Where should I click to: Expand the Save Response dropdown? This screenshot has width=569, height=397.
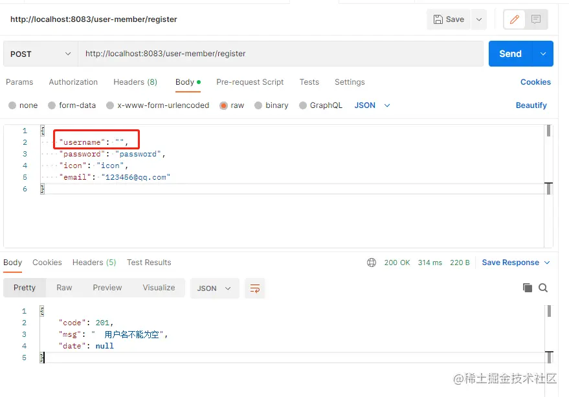pyautogui.click(x=547, y=263)
